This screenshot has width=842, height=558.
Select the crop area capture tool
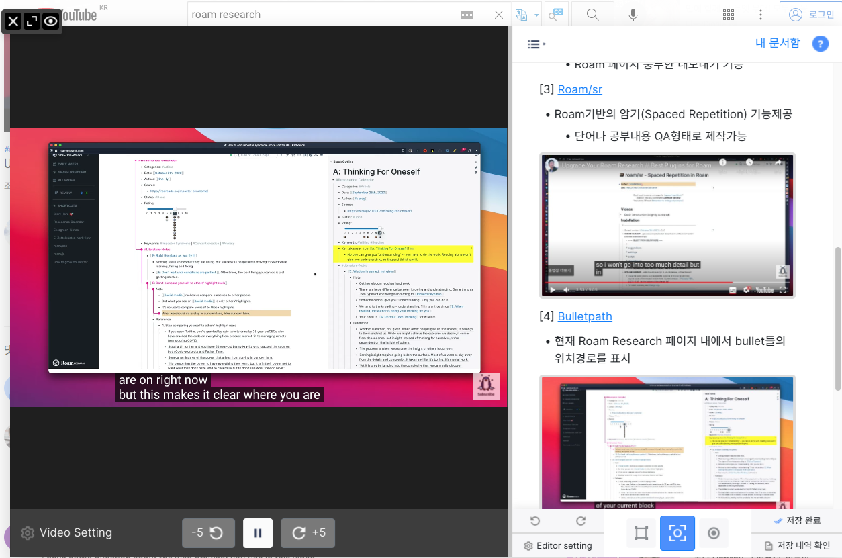coord(641,533)
